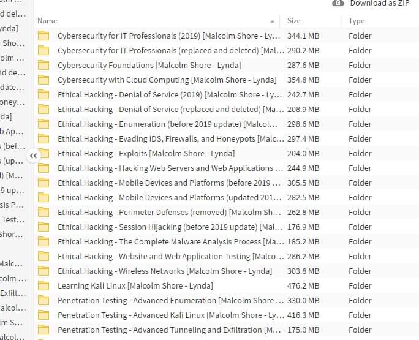Screen dimensions: 419x340
Task: Click the 176.9 MB size value
Action: (x=303, y=227)
